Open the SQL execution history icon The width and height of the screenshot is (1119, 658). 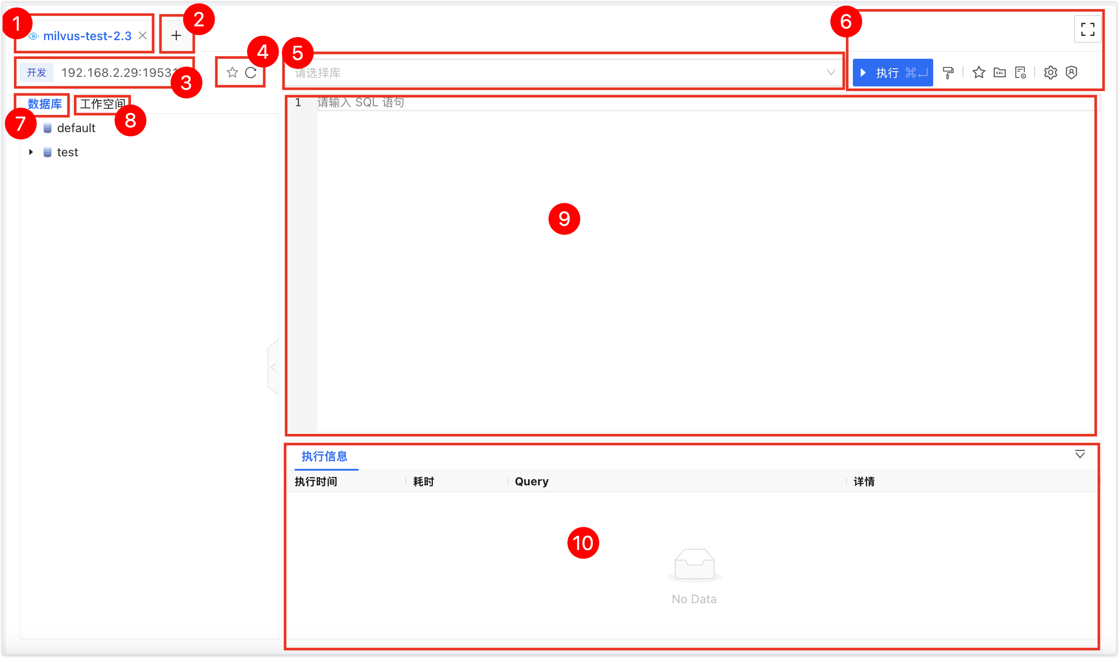click(x=1020, y=73)
